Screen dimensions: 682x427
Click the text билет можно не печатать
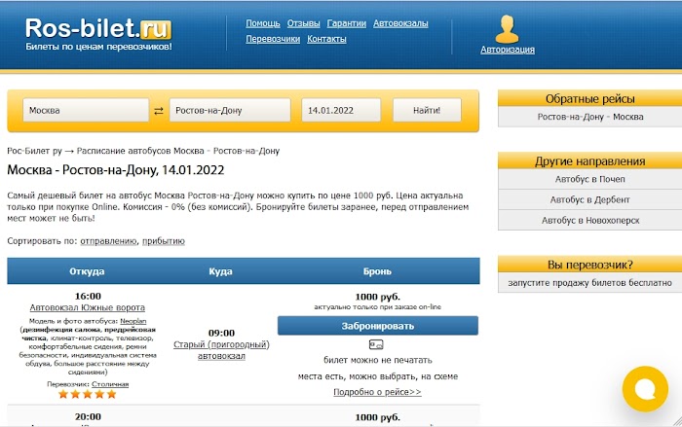[378, 360]
